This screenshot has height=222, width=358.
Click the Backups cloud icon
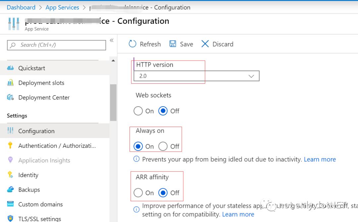coord(10,189)
